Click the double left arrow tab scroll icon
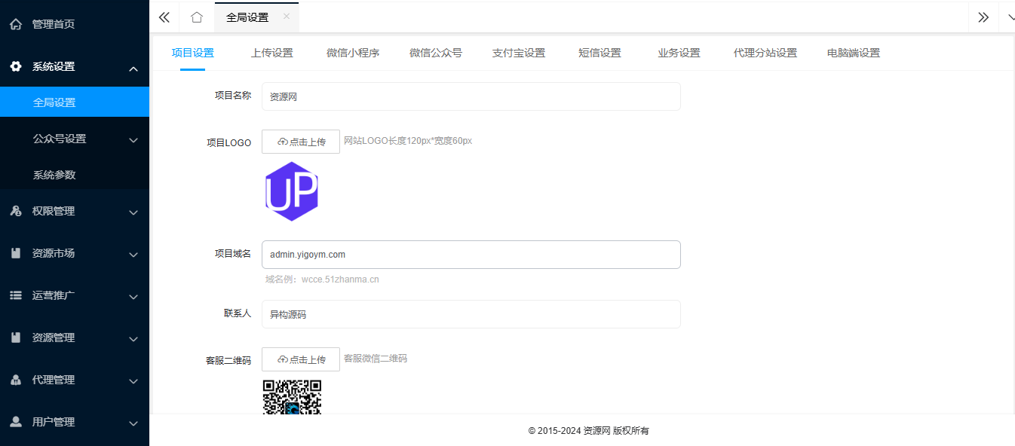 [x=164, y=17]
